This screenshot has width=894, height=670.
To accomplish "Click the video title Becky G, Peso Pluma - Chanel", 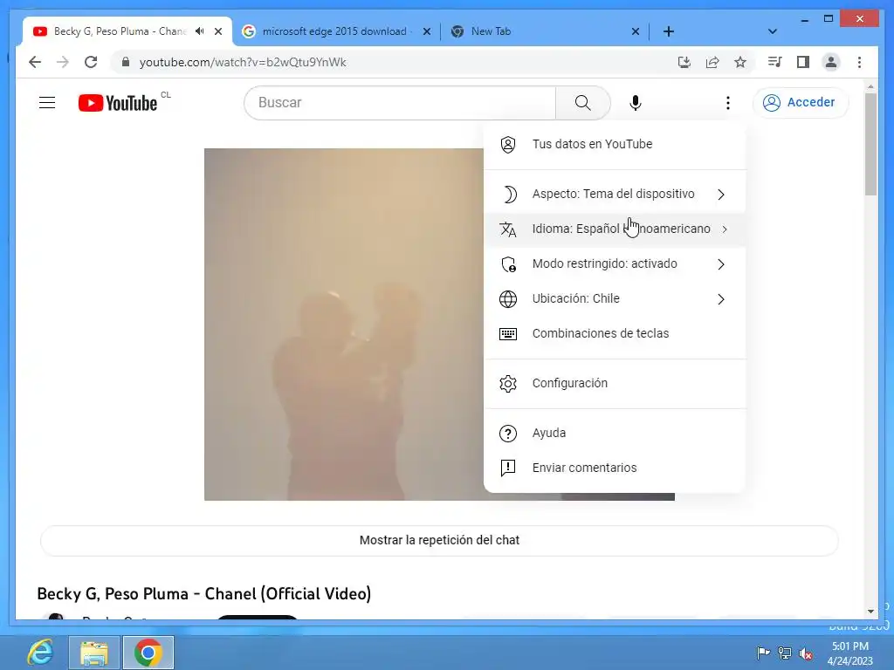I will (203, 593).
